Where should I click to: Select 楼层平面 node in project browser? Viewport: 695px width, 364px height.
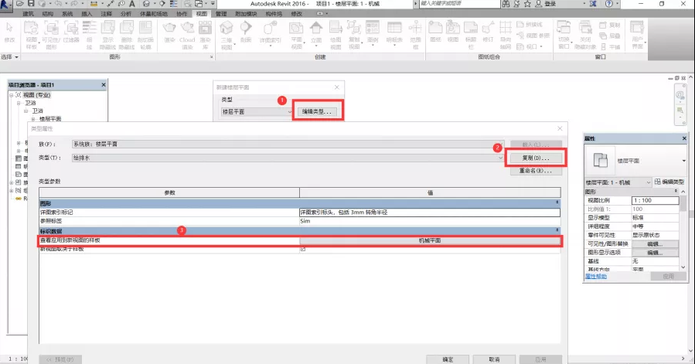[x=50, y=119]
